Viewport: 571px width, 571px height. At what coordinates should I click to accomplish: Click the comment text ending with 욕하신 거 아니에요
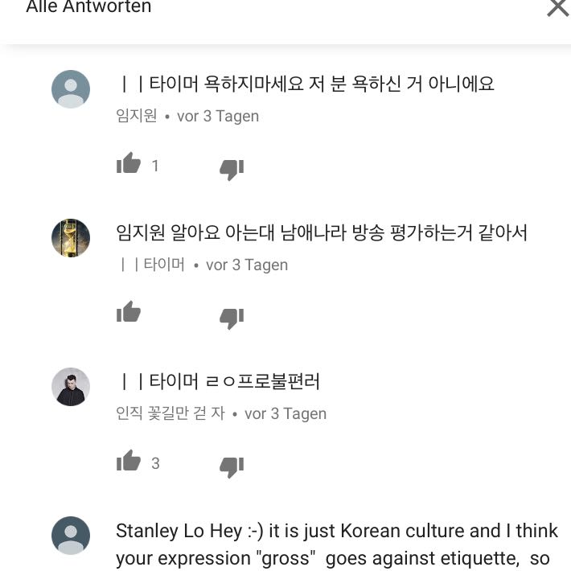click(306, 83)
